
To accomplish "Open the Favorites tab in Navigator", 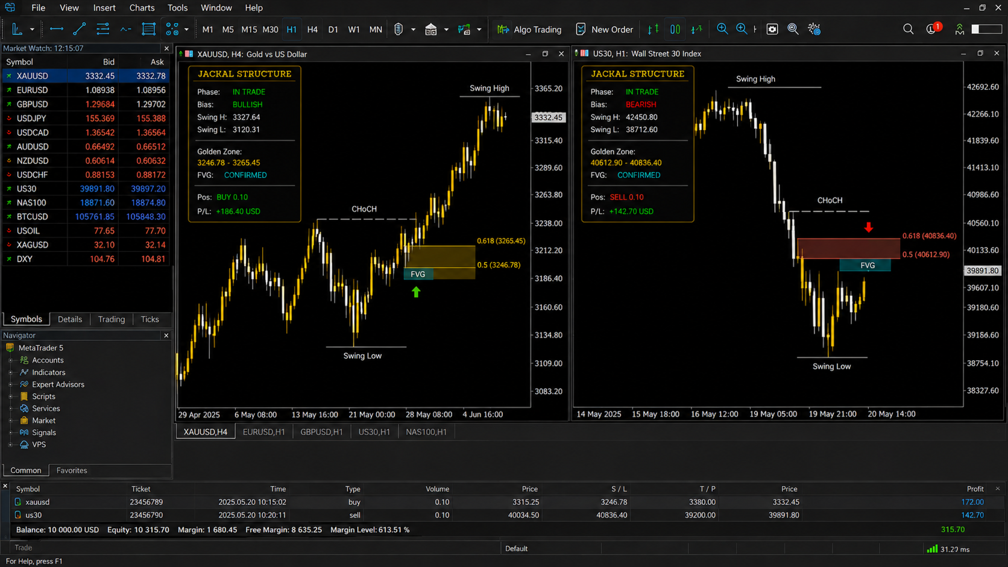I will 71,471.
